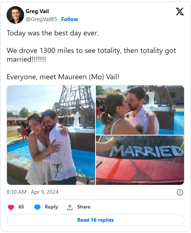Click the pink heart like icon
The image size is (191, 233).
pos(11,207)
